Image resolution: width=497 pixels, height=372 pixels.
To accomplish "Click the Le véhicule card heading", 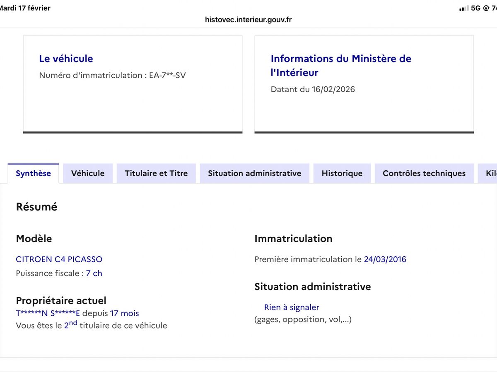I will pos(66,59).
